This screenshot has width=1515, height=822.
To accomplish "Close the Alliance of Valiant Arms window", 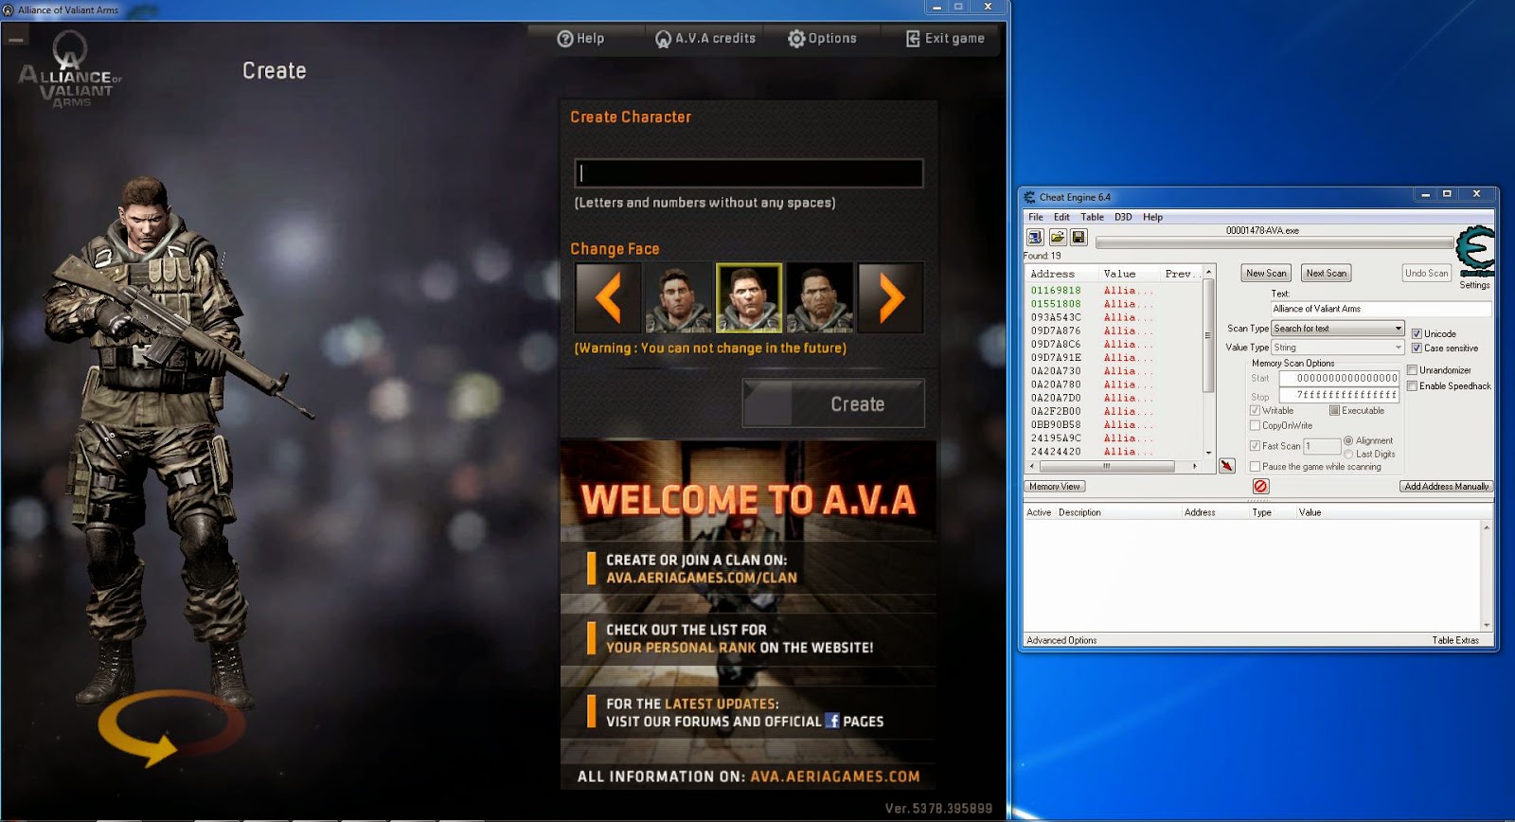I will [988, 7].
